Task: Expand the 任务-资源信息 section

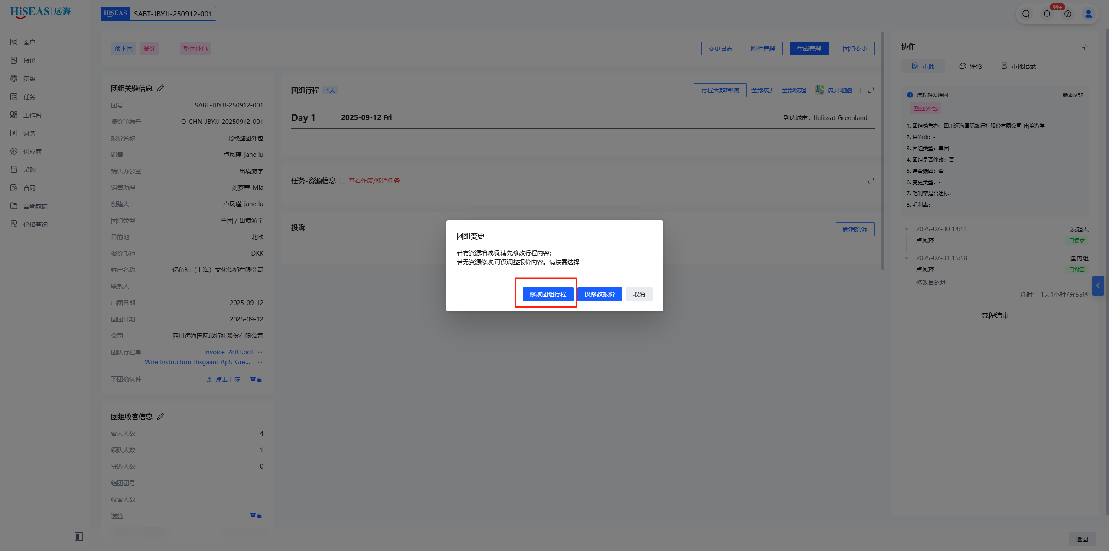Action: point(871,181)
